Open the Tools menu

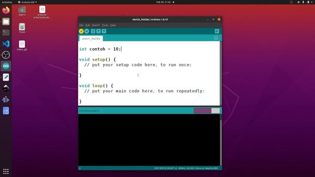[x=105, y=25]
